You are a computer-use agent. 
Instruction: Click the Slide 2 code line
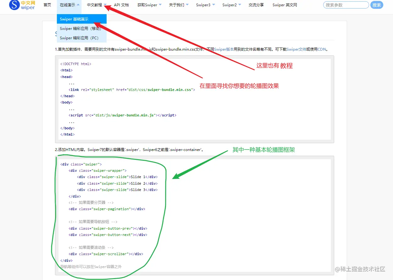point(117,183)
